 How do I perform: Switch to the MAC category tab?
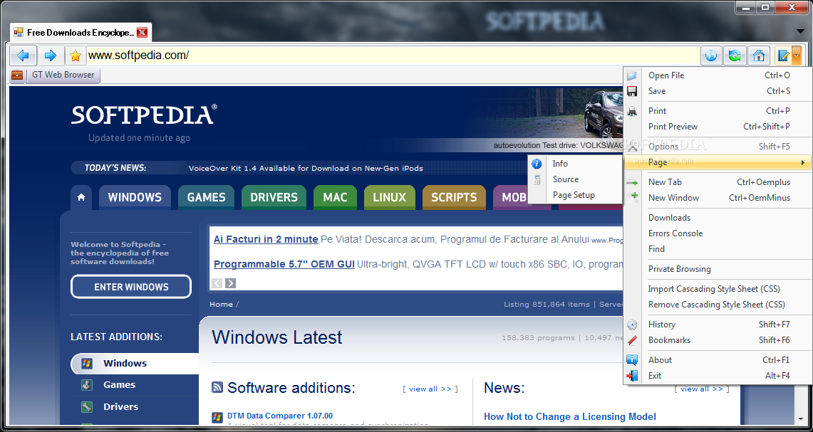coord(335,197)
